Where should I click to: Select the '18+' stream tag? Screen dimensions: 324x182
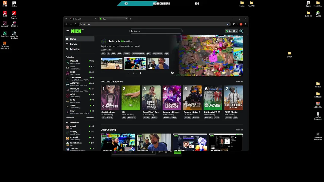[x=103, y=54]
